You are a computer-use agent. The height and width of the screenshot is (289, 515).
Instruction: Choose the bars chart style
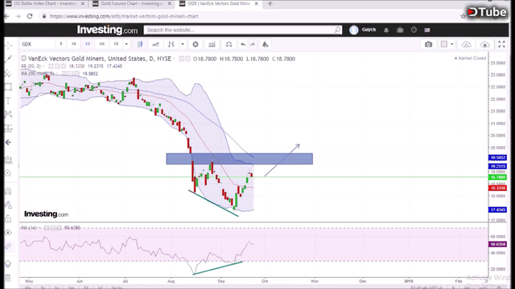click(x=171, y=44)
